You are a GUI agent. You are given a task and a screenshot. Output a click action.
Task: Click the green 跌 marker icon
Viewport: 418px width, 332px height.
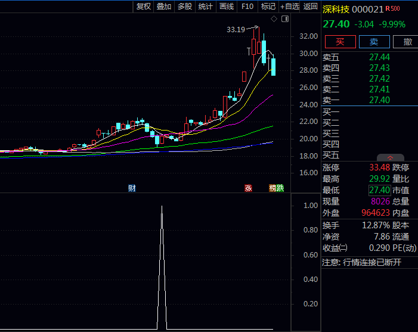280,188
